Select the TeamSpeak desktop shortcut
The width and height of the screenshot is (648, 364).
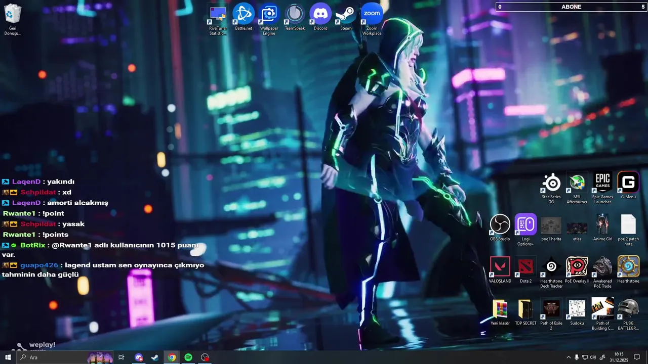point(295,17)
